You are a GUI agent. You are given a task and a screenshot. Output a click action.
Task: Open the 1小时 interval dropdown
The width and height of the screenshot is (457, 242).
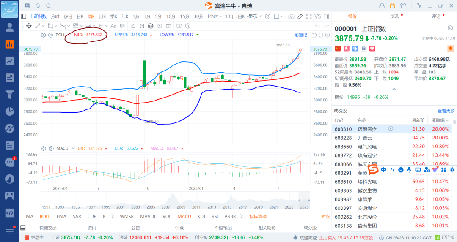point(214,16)
